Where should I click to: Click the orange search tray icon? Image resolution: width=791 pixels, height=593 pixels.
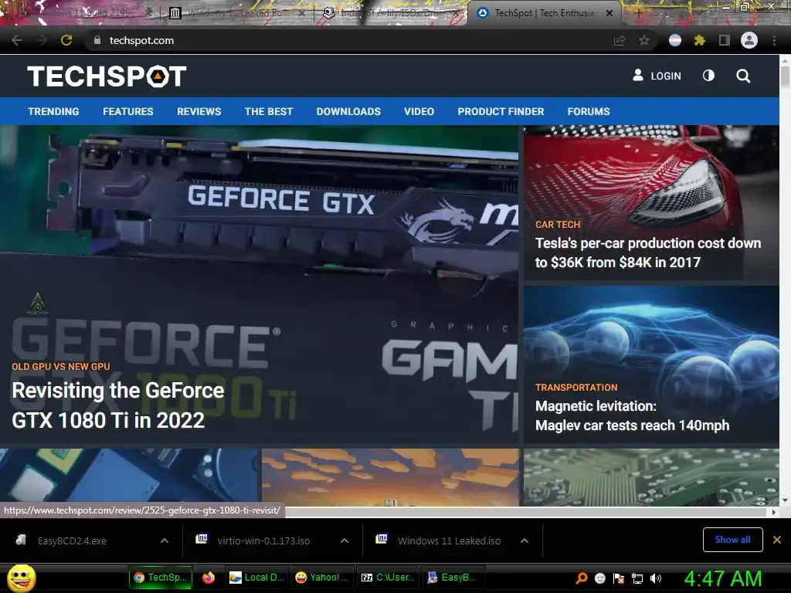[x=582, y=578]
